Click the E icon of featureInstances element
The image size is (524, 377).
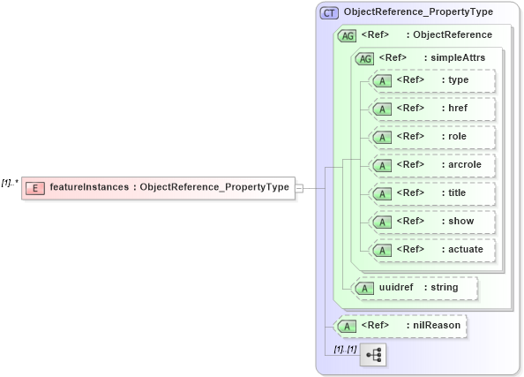click(x=35, y=188)
